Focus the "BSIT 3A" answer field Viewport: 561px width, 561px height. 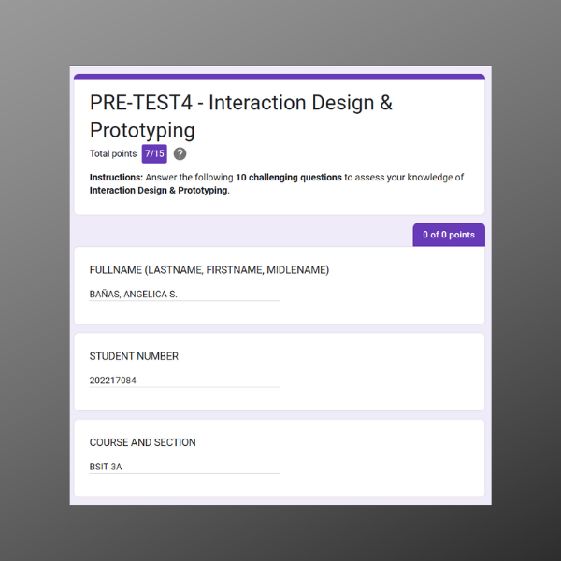pos(183,467)
